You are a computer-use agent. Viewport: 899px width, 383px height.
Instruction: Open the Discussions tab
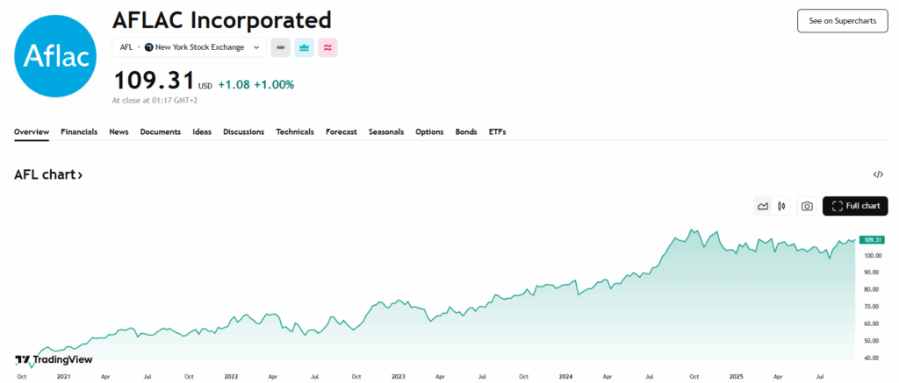pyautogui.click(x=243, y=131)
